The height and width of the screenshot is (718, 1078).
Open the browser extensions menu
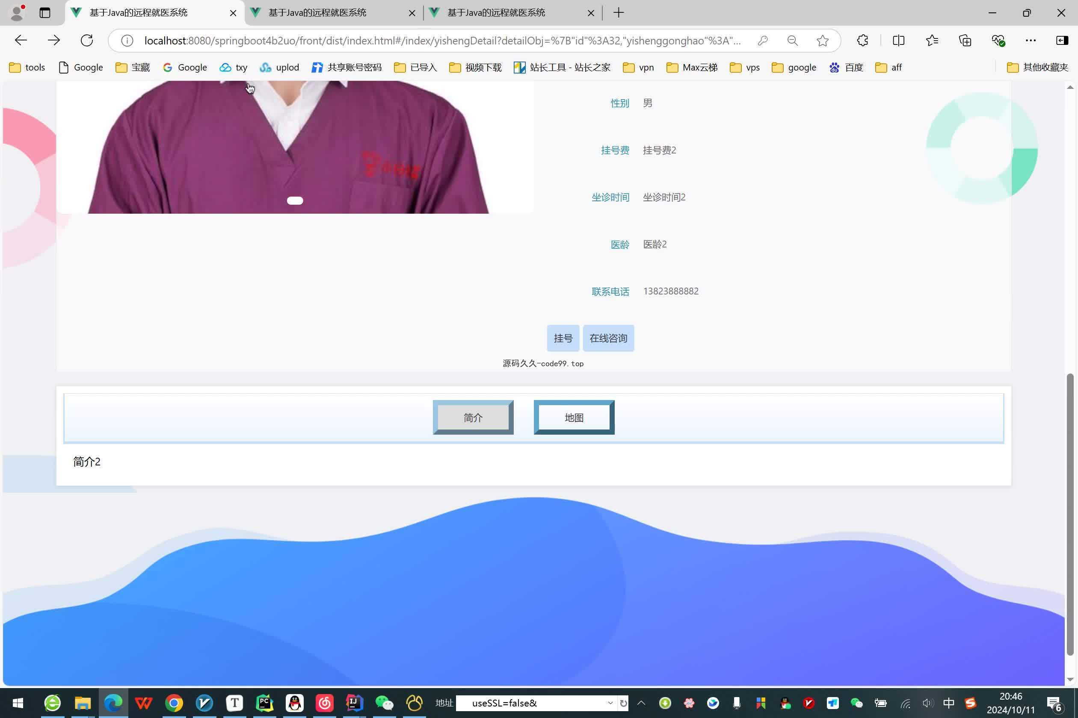(x=862, y=40)
